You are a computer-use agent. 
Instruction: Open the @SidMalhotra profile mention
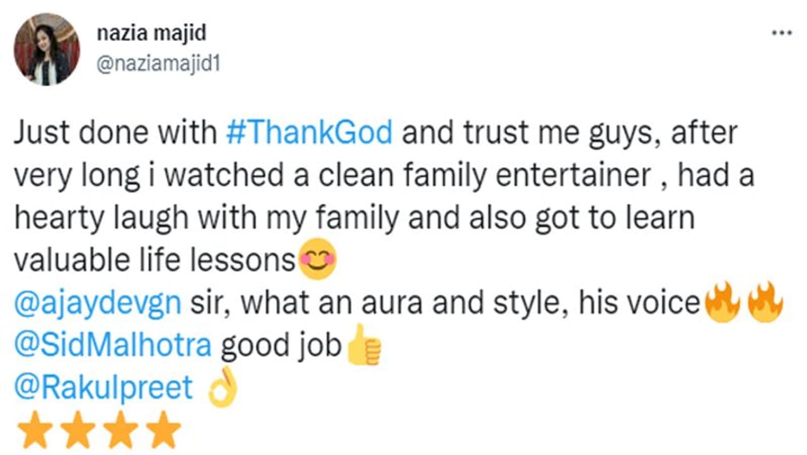113,346
